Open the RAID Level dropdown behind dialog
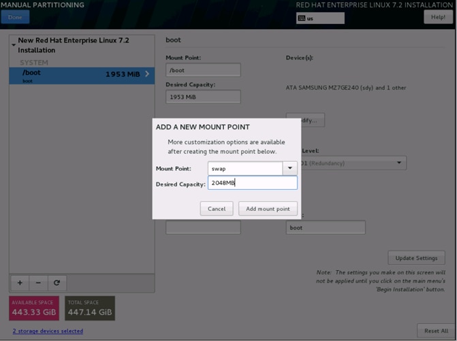Screen dimensions: 457x341 click(399, 163)
